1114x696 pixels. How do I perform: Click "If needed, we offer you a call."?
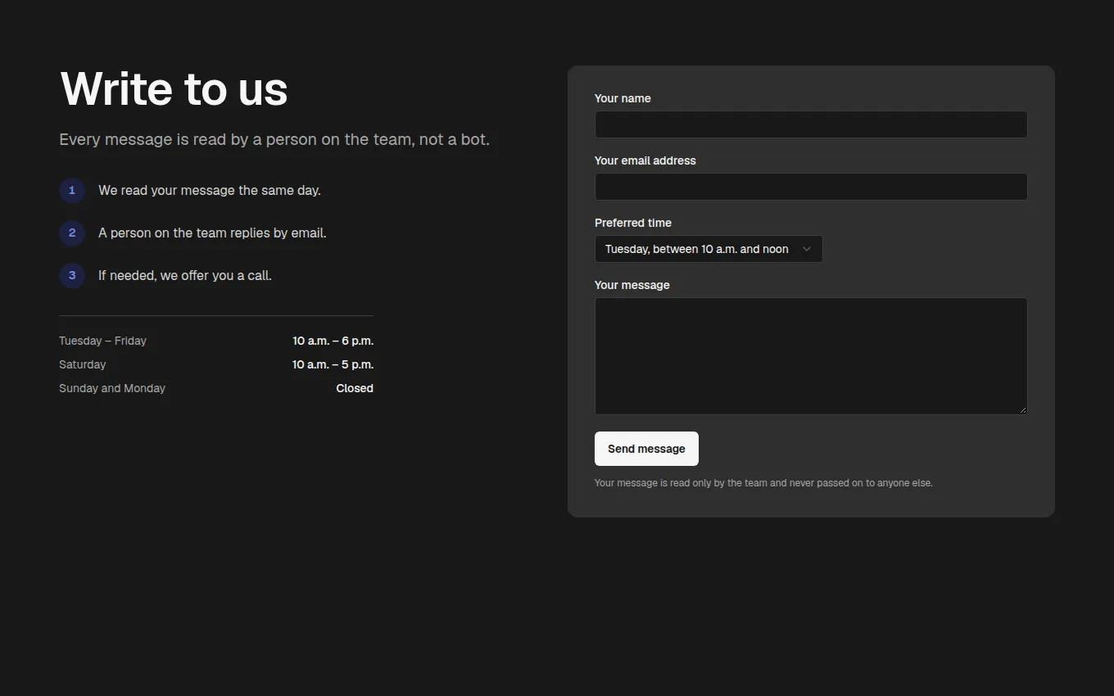(x=185, y=276)
